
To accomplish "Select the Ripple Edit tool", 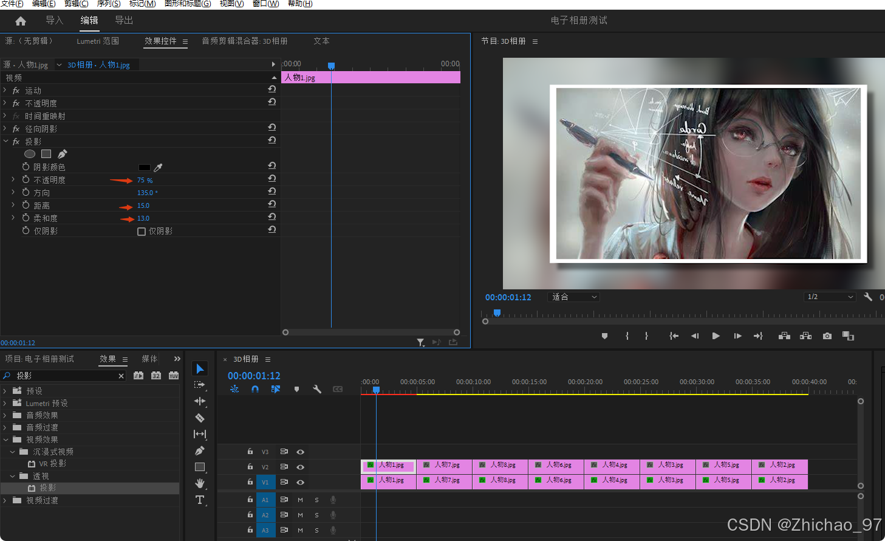I will (200, 401).
